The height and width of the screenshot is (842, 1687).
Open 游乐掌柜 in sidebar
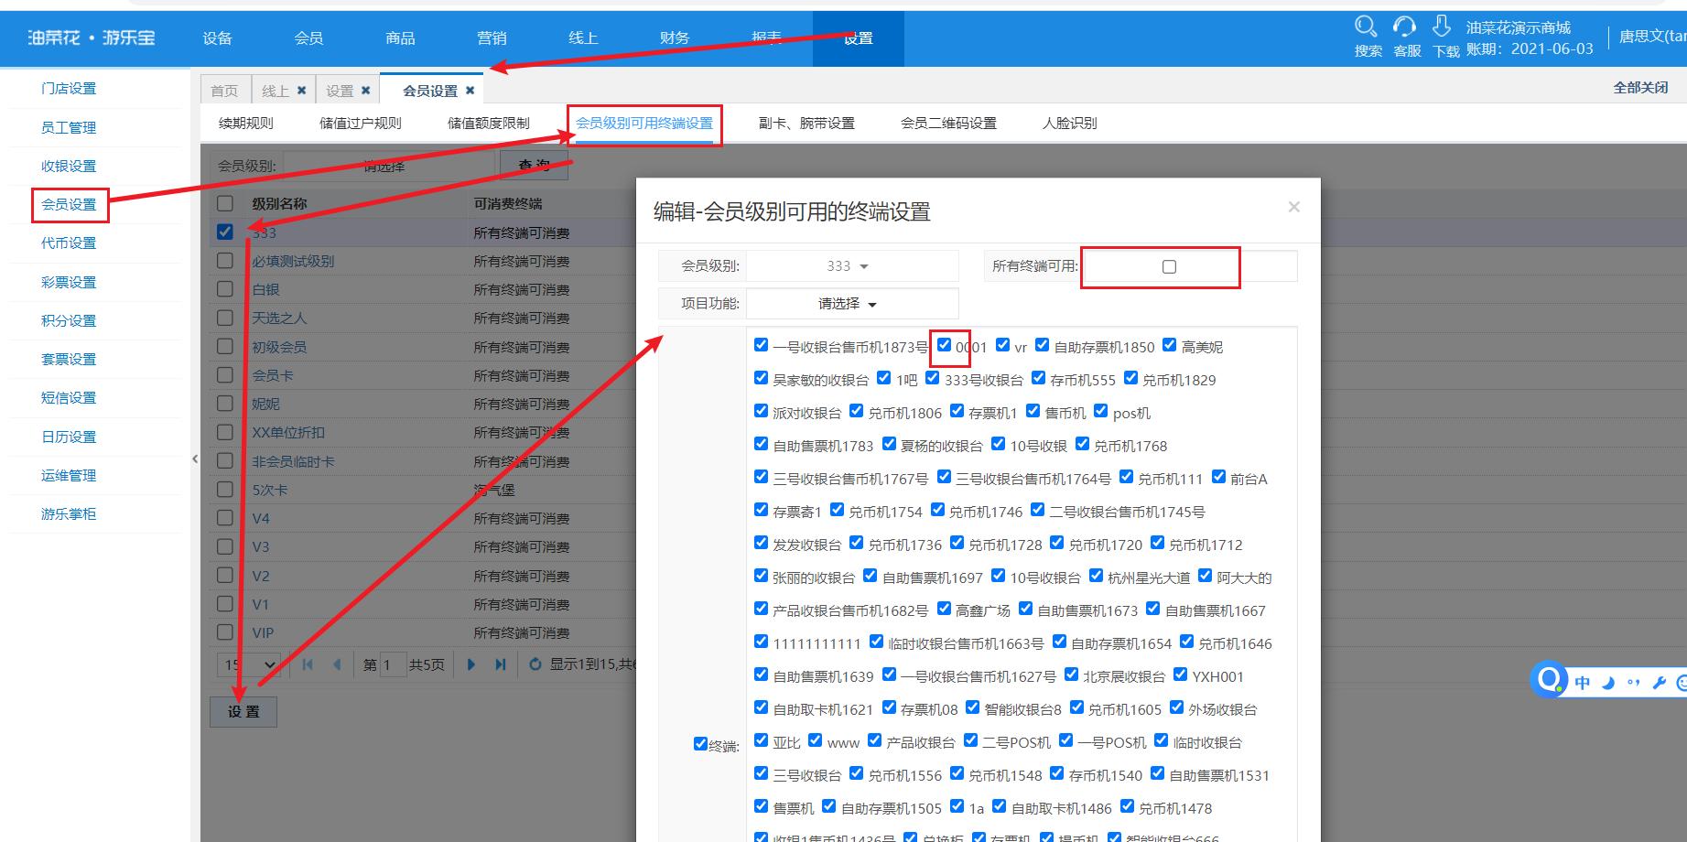tap(69, 513)
